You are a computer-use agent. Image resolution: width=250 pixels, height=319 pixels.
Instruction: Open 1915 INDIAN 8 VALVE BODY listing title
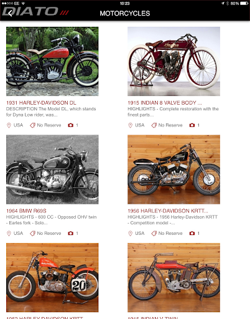click(165, 103)
